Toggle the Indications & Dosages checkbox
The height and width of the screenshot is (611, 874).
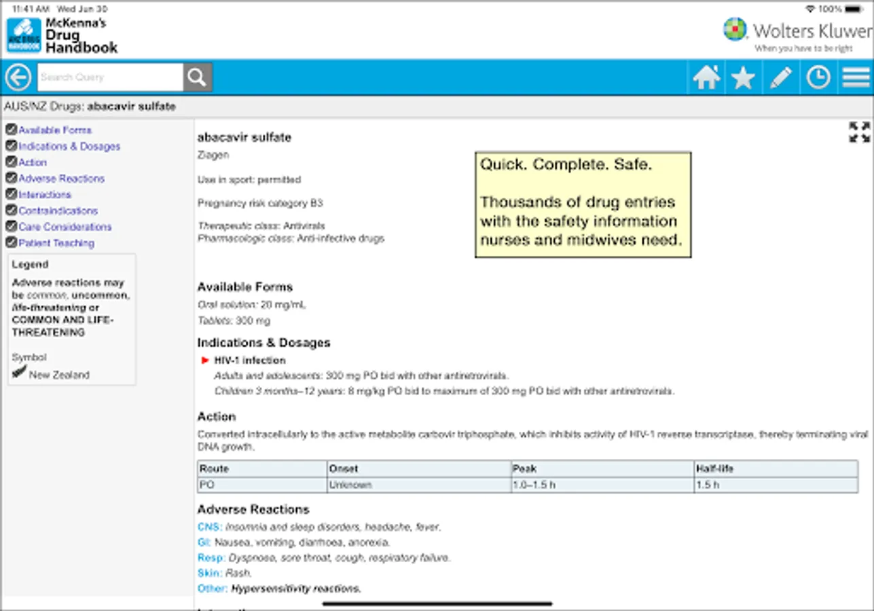(11, 146)
